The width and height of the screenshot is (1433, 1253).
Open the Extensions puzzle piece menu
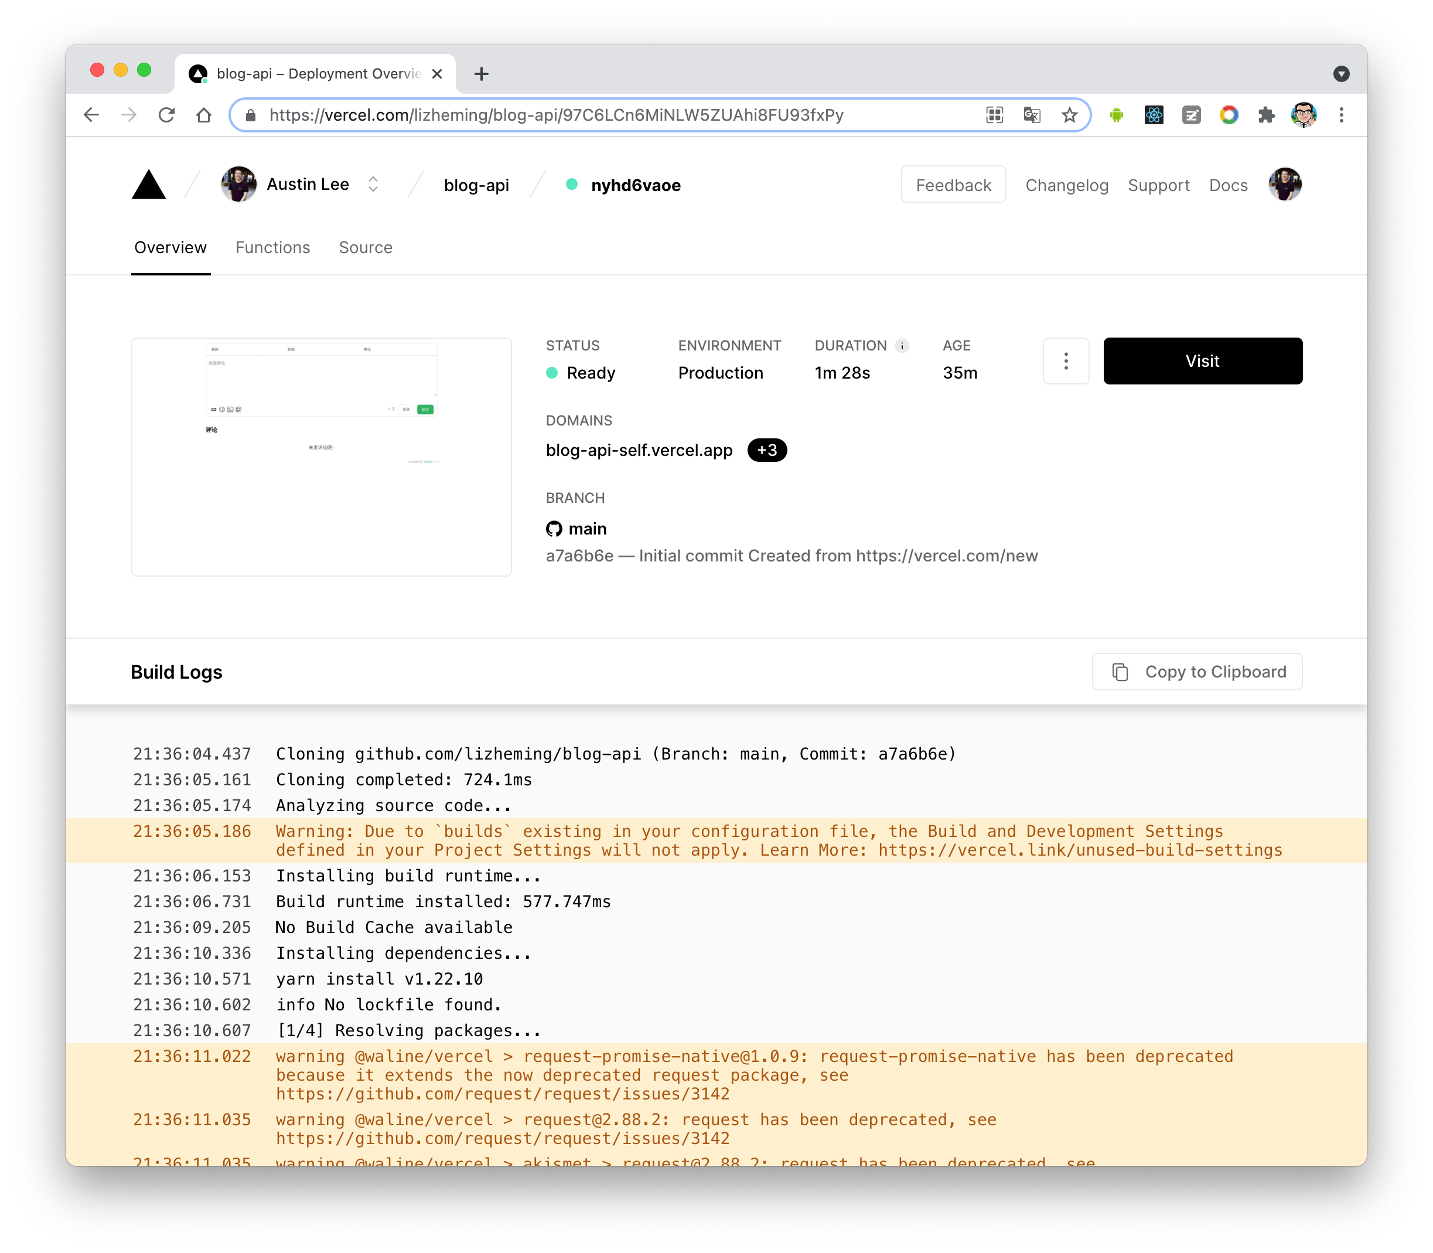(x=1266, y=115)
